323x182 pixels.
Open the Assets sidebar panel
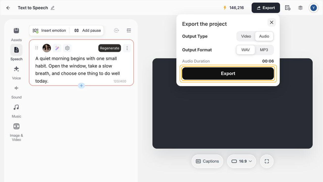point(16,34)
